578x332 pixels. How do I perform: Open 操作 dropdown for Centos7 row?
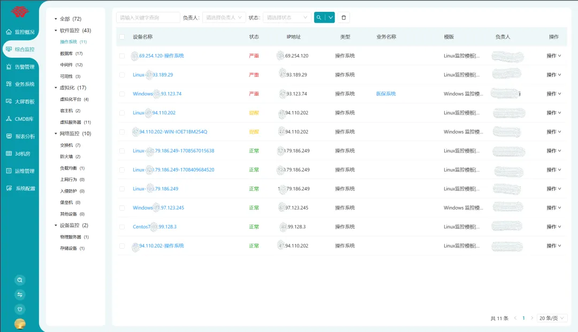tap(554, 227)
